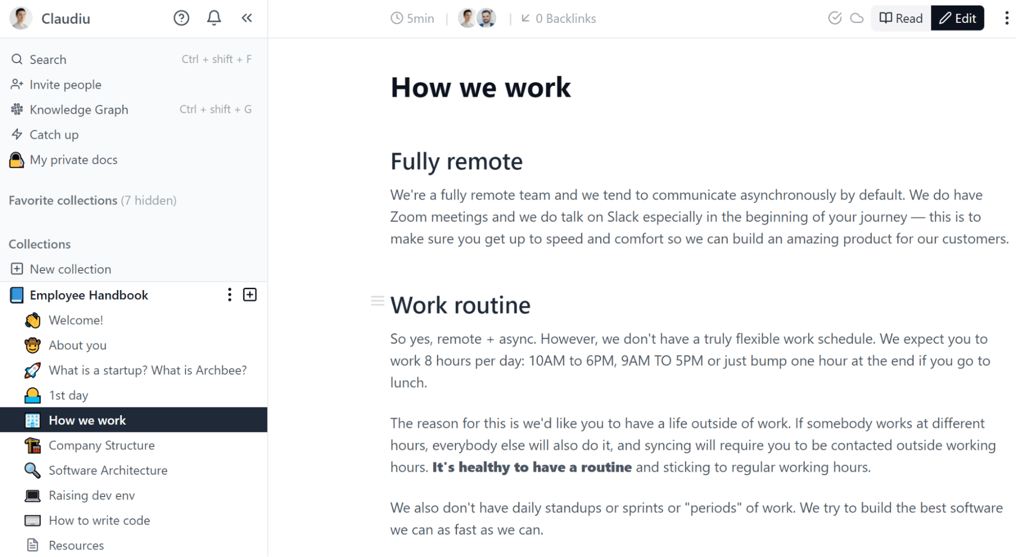
Task: Click the cloud sync status icon
Action: (856, 17)
